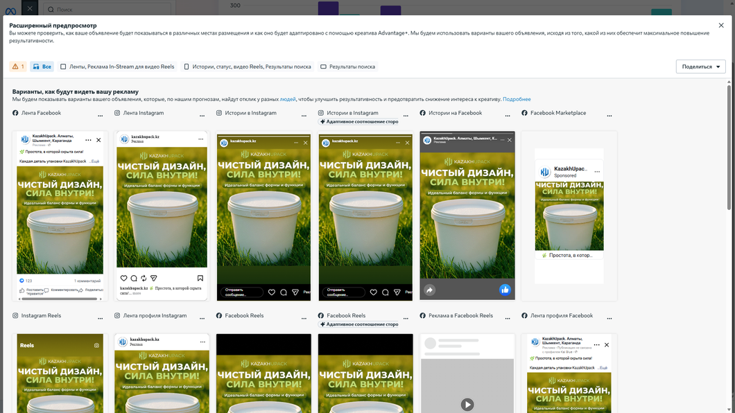
Task: Open options for first Facebook Reels
Action: pyautogui.click(x=304, y=319)
